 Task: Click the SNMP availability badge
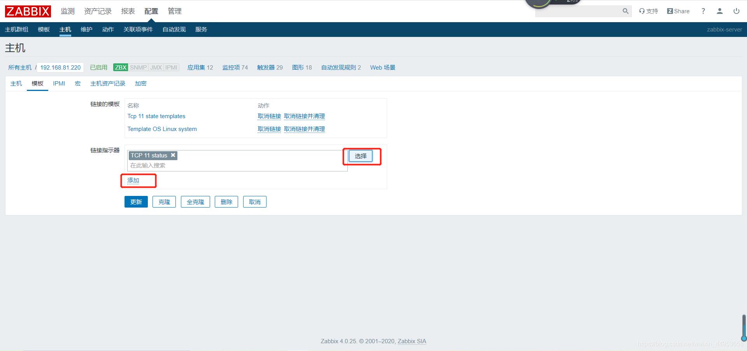point(138,67)
